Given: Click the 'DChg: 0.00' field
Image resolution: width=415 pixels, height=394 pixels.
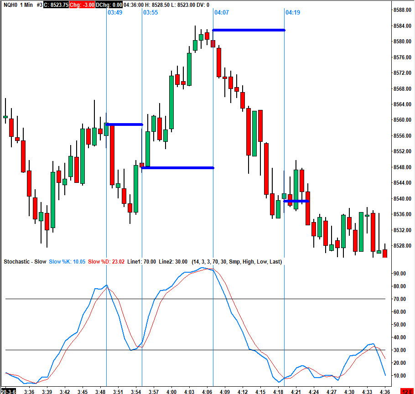Looking at the screenshot, I should point(109,5).
